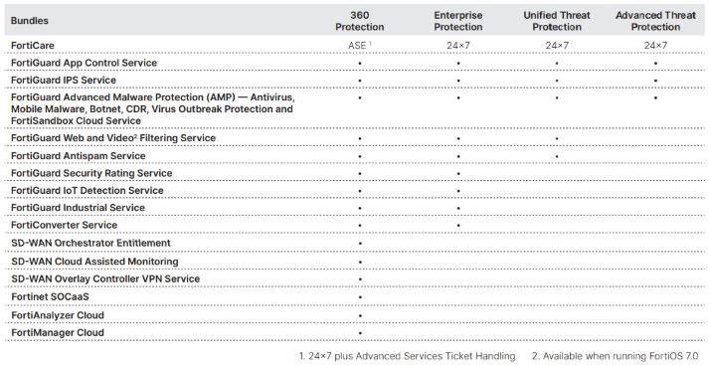Click the FortiManager Cloud row label
710x365 pixels.
point(58,332)
